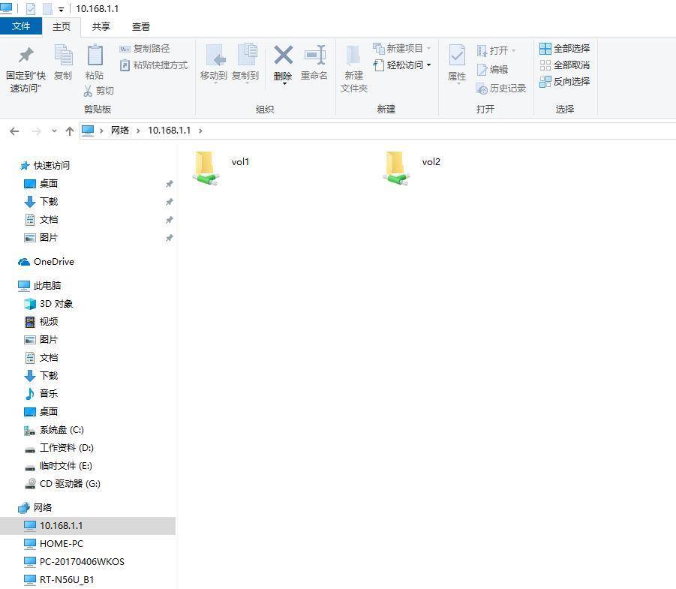Switch to the 查看 ribbon tab
Image resolution: width=676 pixels, height=589 pixels.
[x=140, y=26]
